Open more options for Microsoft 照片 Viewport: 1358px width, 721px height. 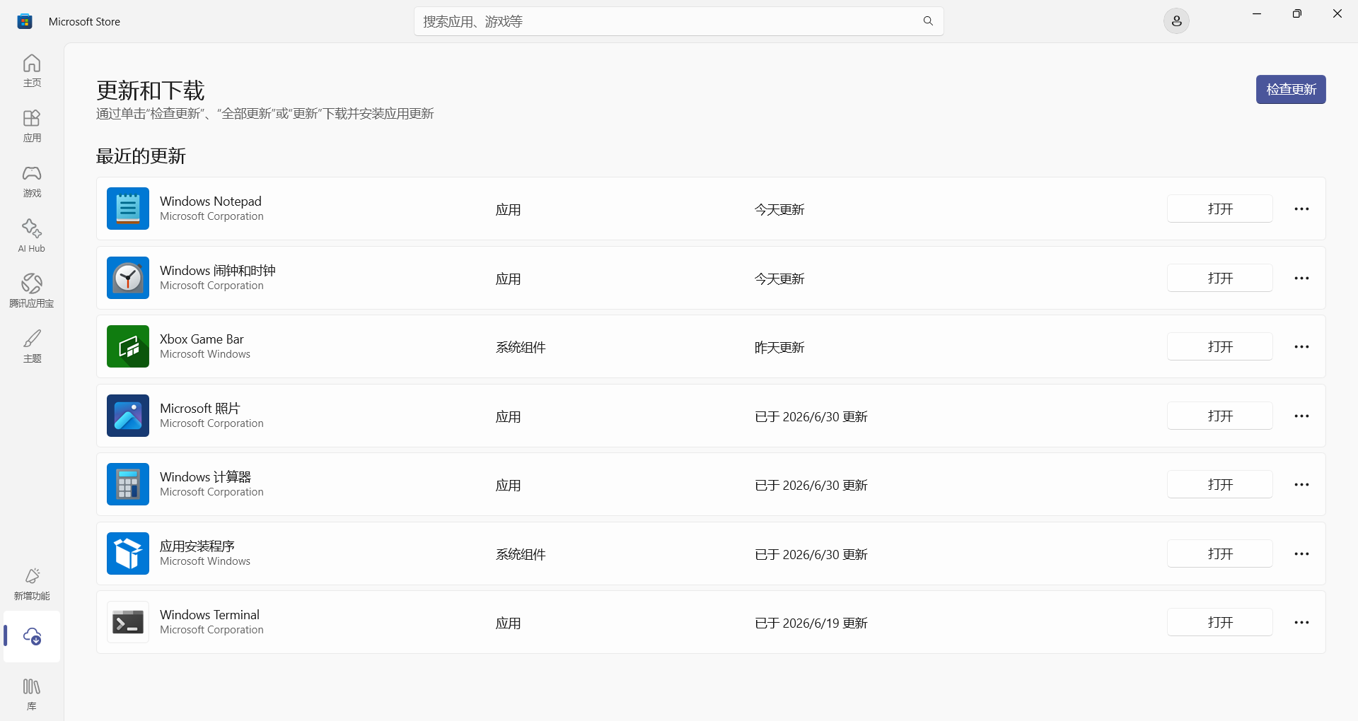[x=1301, y=416]
